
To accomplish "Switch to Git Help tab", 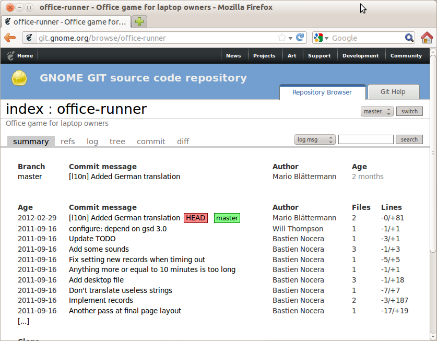I will click(x=393, y=92).
